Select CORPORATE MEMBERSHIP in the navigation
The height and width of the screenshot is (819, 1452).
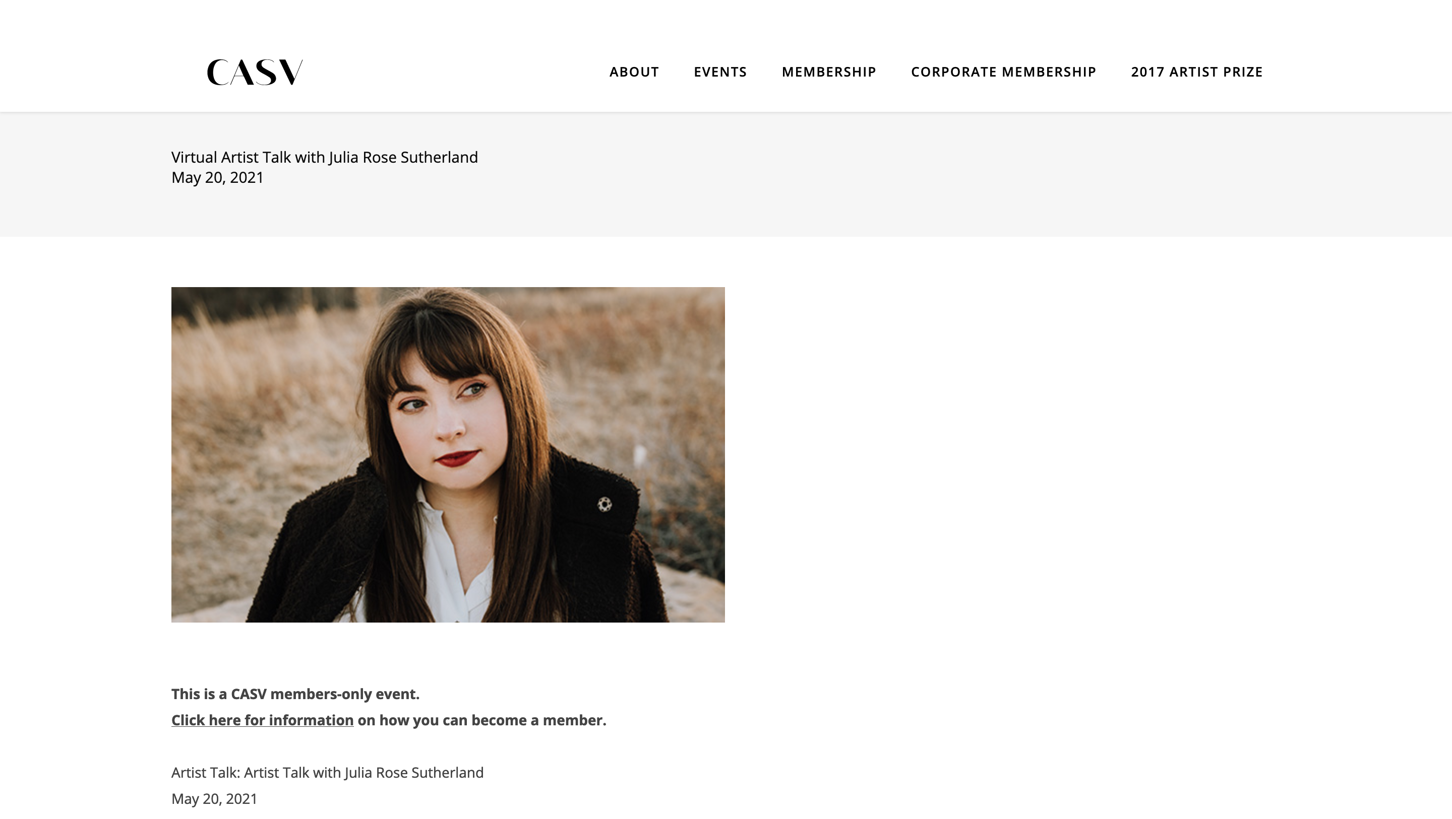(1003, 72)
